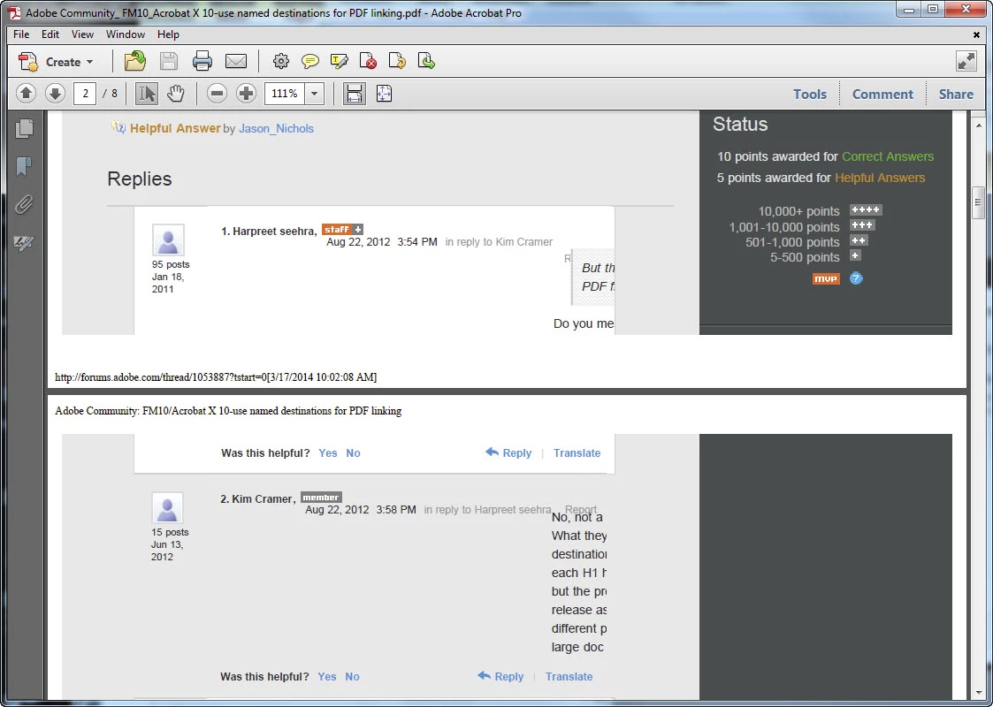Click No under Harpreet seehra's reply

tap(354, 453)
